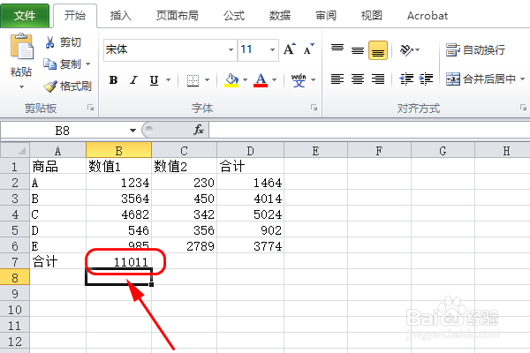Copy the selection using the Copy icon
530x353 pixels.
point(50,64)
